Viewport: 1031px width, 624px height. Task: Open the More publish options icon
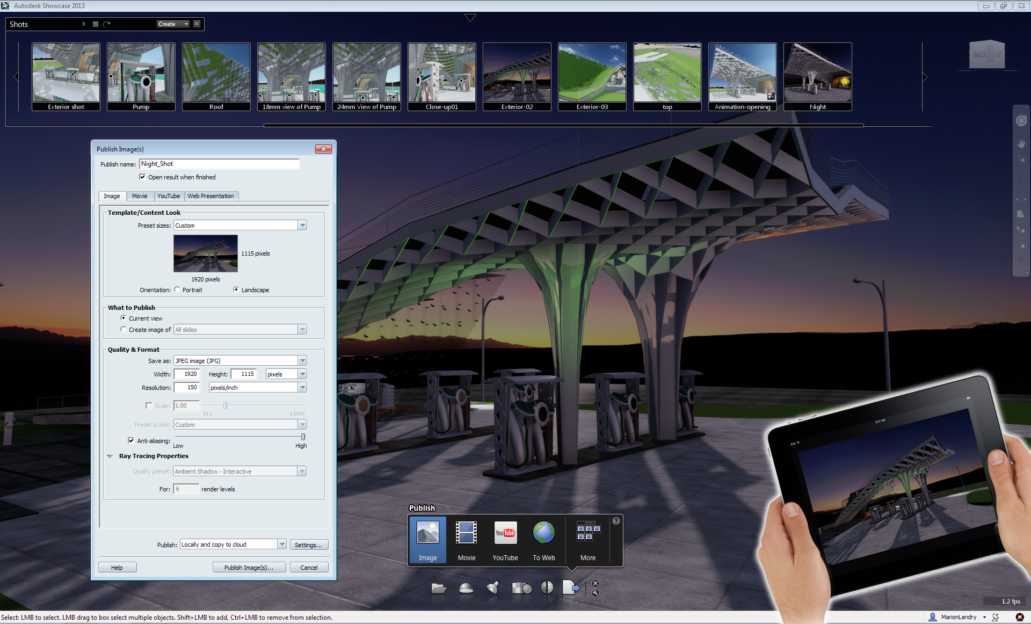tap(587, 540)
